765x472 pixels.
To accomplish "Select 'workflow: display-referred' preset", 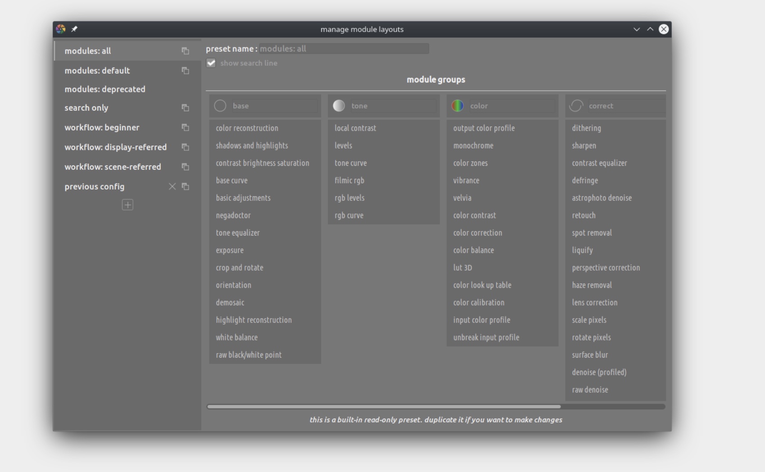I will (127, 147).
